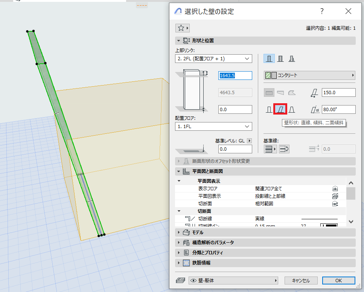Image resolution: width=364 pixels, height=292 pixels.
Task: Click the モデル panel icon
Action: [186, 232]
